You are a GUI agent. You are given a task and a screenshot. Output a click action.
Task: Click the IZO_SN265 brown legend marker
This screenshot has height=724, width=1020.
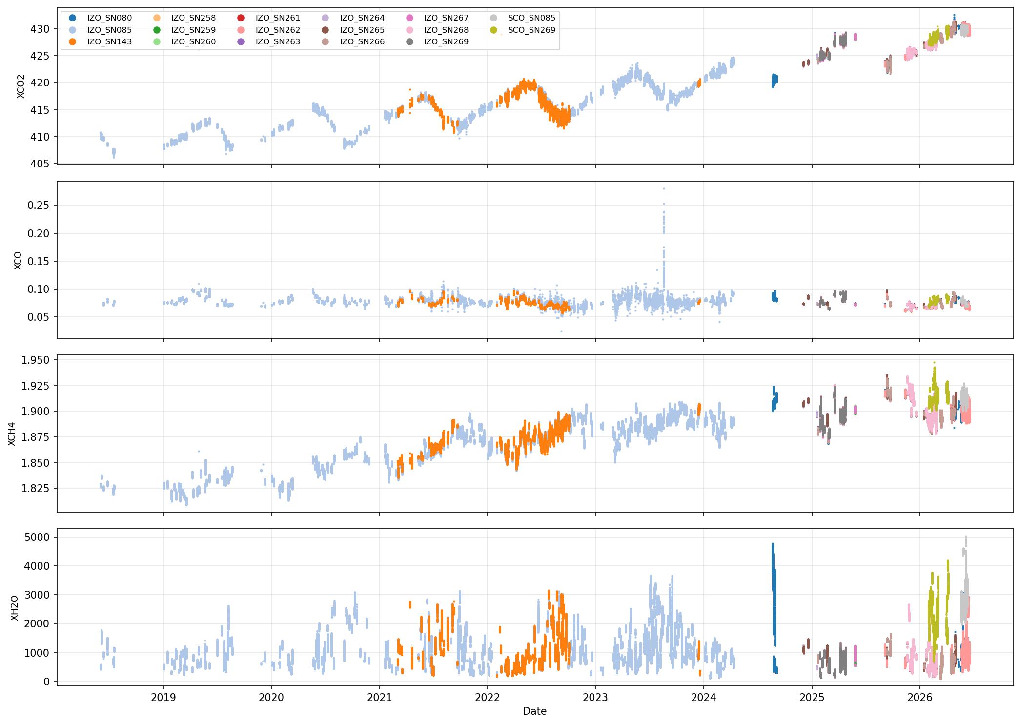(326, 30)
